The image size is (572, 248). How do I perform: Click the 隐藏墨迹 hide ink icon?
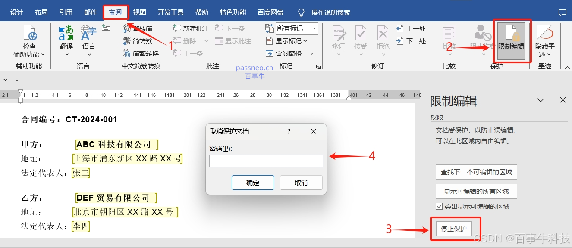point(545,33)
